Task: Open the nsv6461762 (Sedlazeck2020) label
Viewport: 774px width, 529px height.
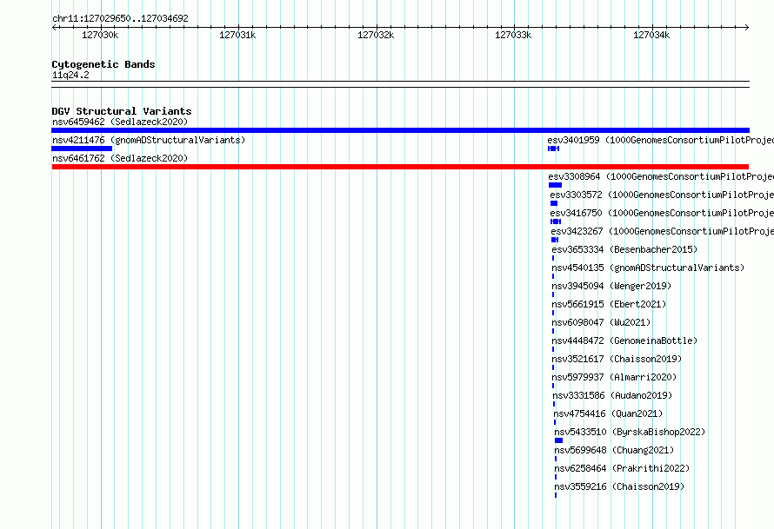Action: tap(120, 158)
